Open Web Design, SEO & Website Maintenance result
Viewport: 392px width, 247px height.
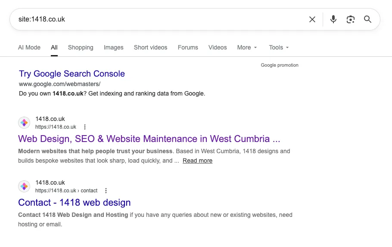149,139
